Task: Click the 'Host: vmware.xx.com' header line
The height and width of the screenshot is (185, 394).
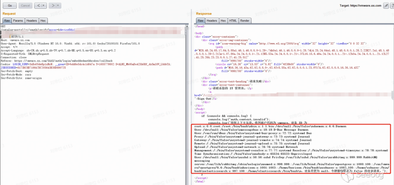Action: [15, 40]
